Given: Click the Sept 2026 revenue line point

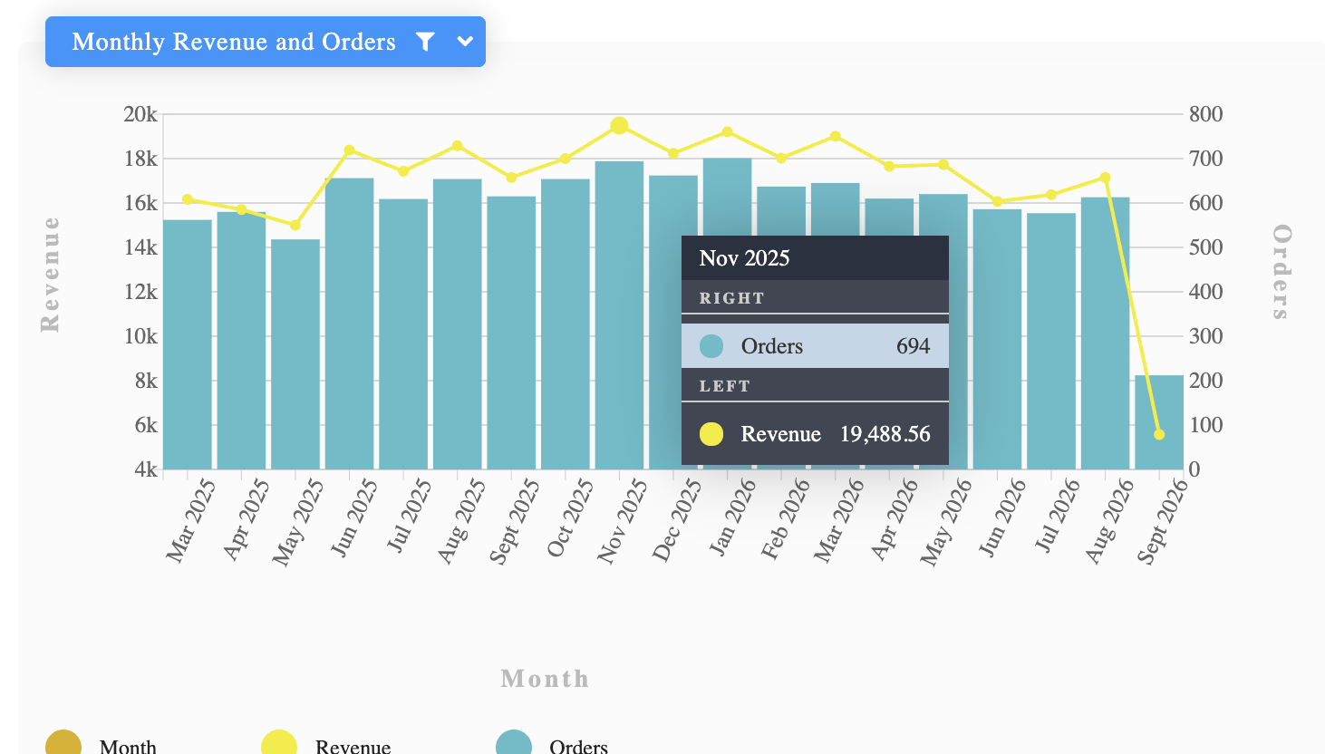Looking at the screenshot, I should click(1159, 434).
